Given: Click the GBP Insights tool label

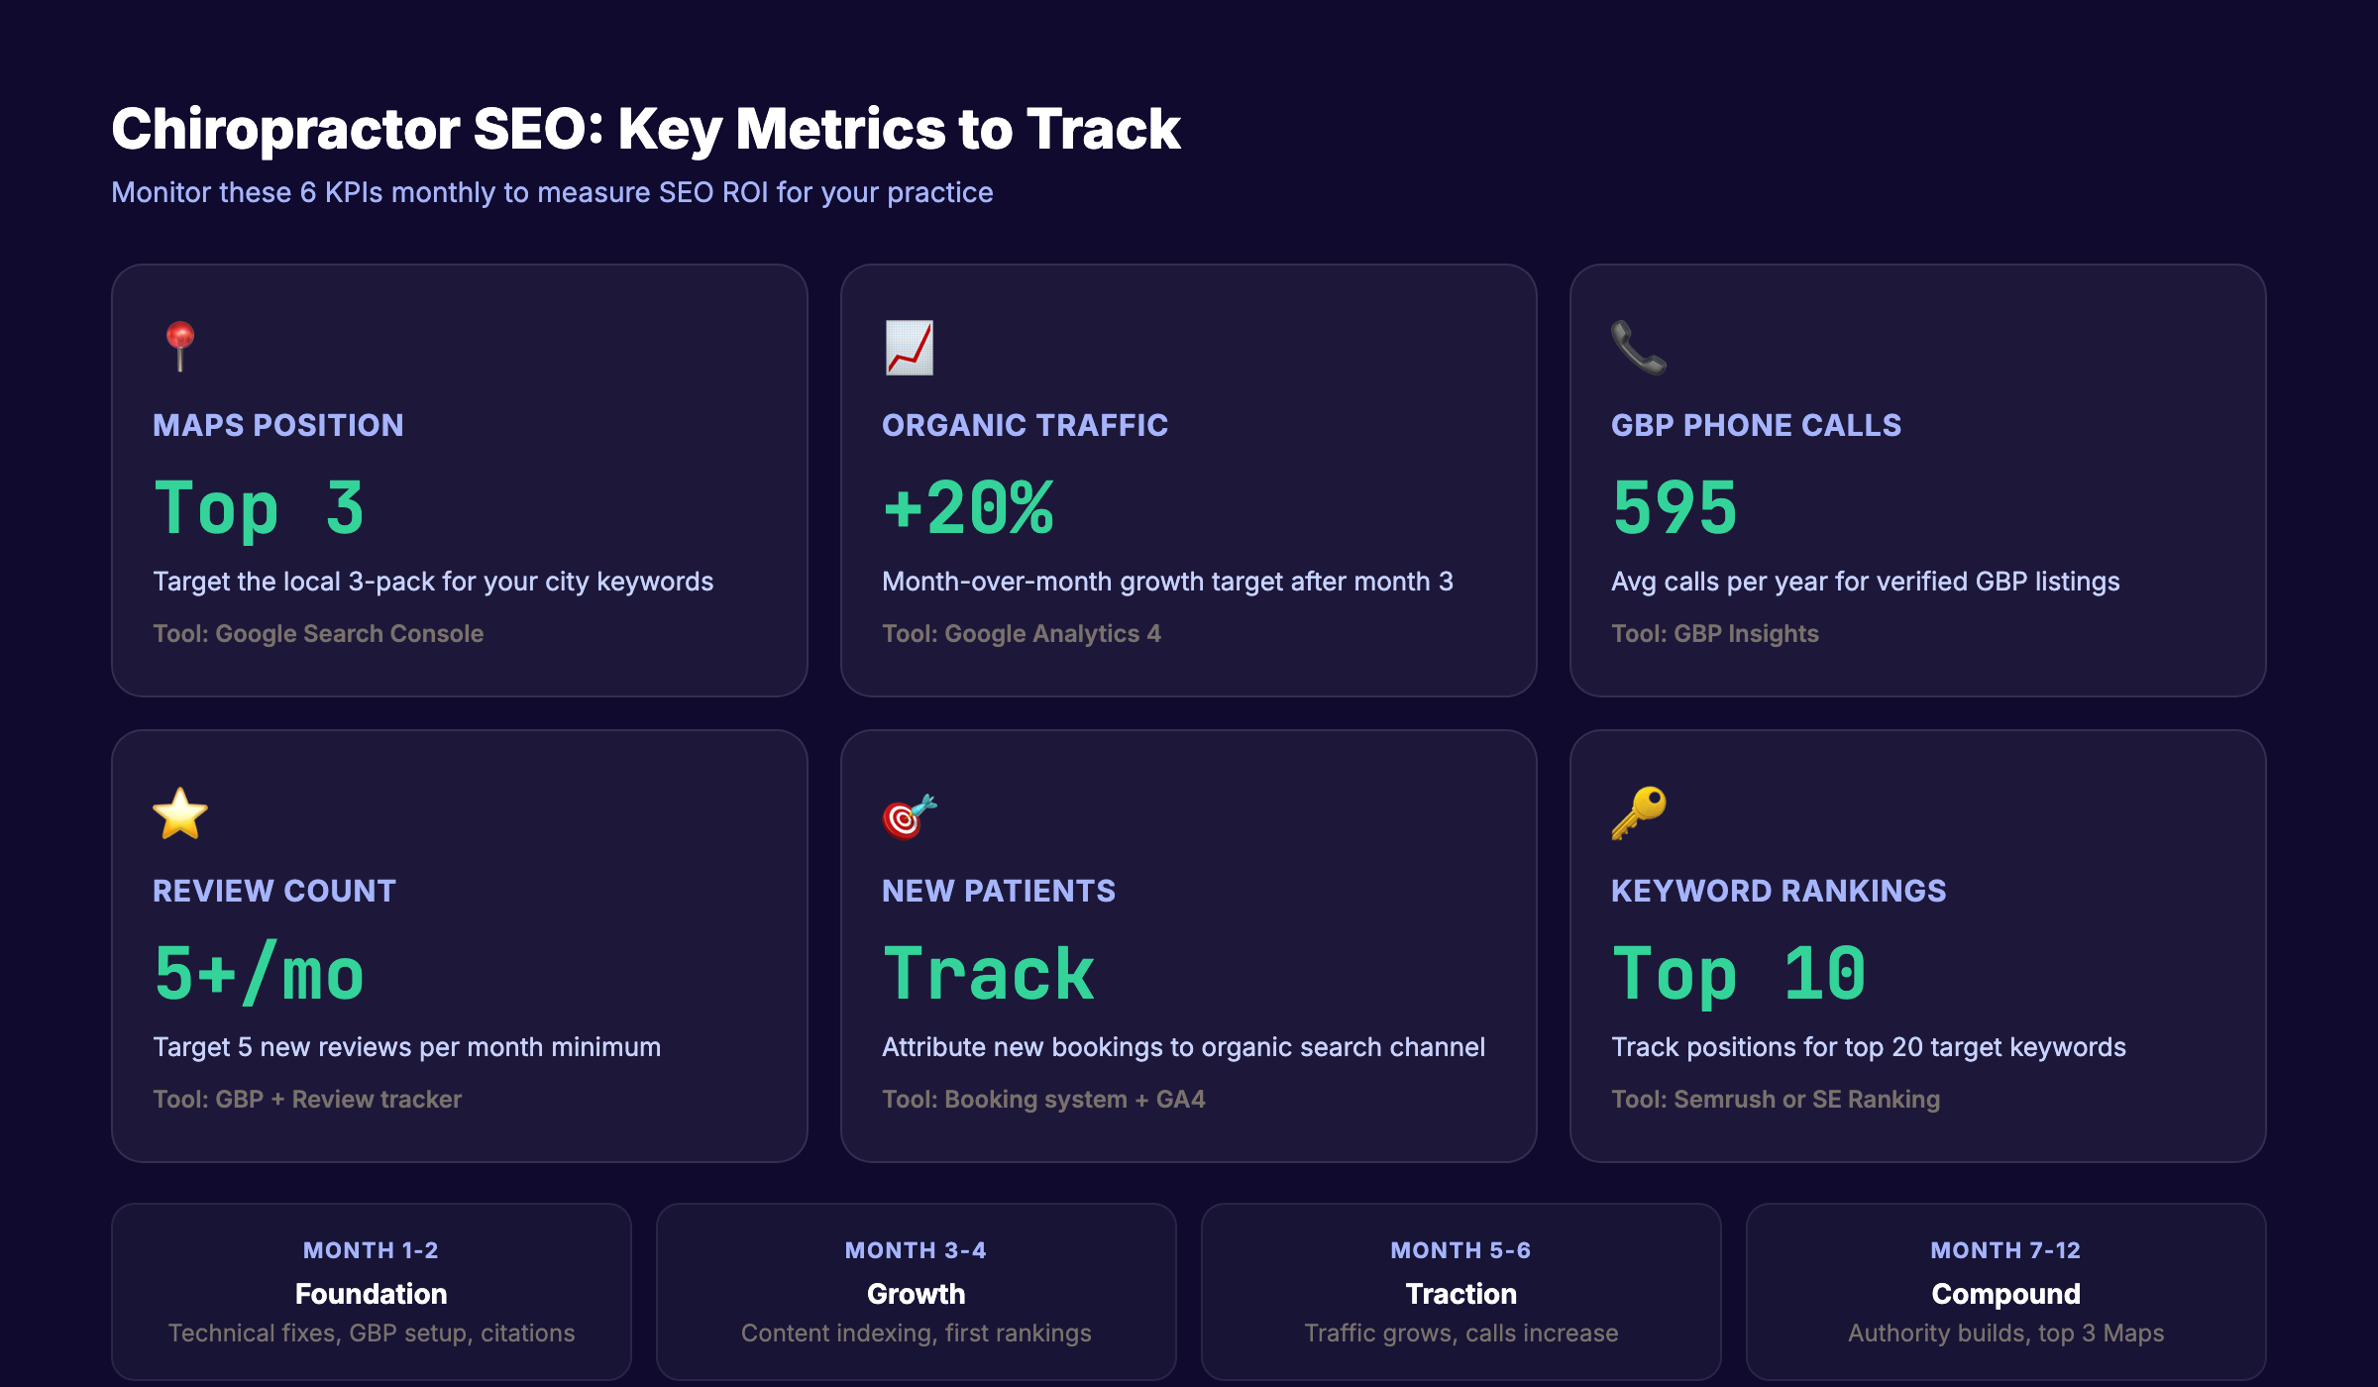Looking at the screenshot, I should 1714,632.
